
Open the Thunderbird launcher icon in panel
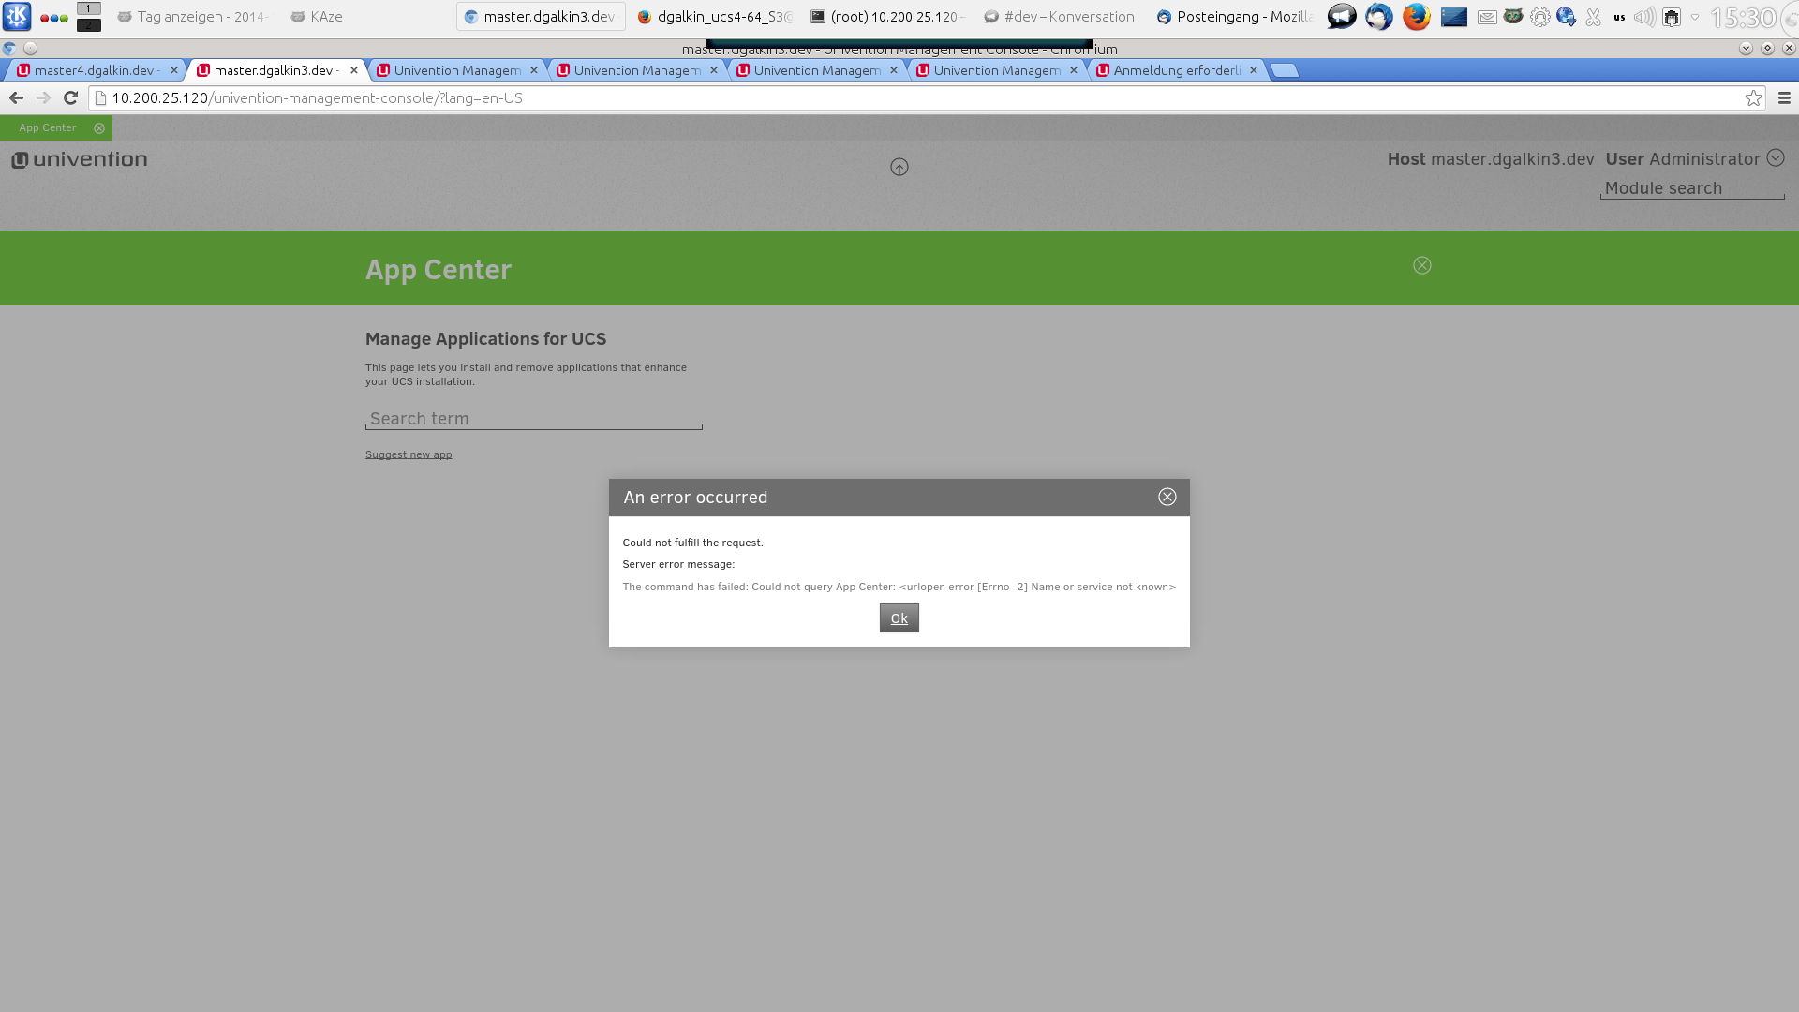1378,17
